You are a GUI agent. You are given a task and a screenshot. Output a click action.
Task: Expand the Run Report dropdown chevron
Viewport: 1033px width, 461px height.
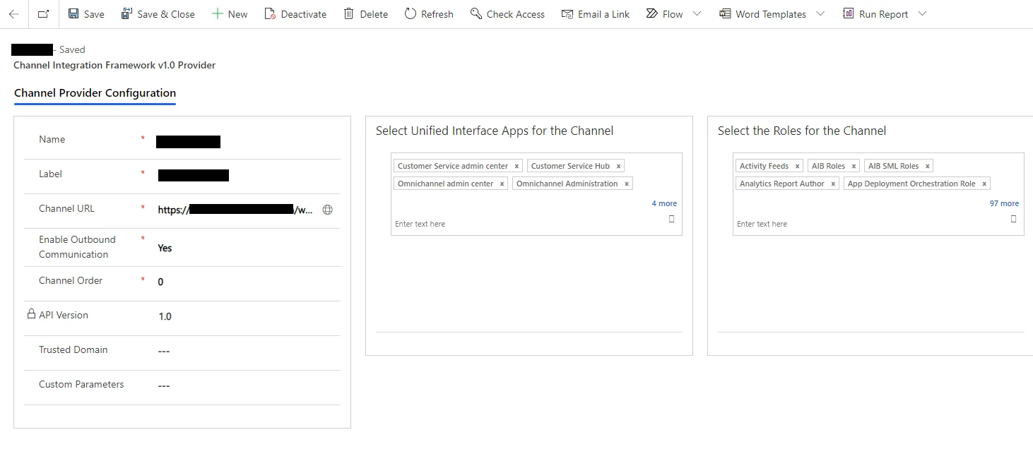(921, 14)
